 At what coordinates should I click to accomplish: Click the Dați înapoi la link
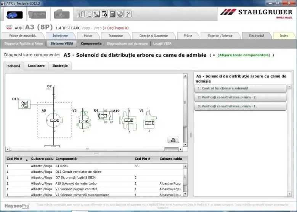116,28
